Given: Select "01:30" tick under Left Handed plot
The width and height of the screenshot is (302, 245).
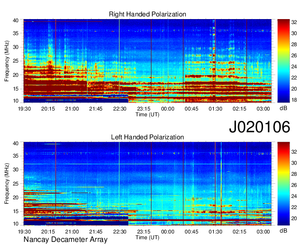Looking at the screenshot, I should click(x=215, y=232).
